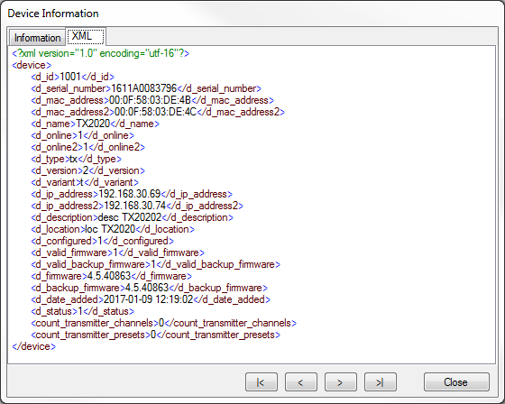
Task: Click the d_variant line
Action: 85,182
